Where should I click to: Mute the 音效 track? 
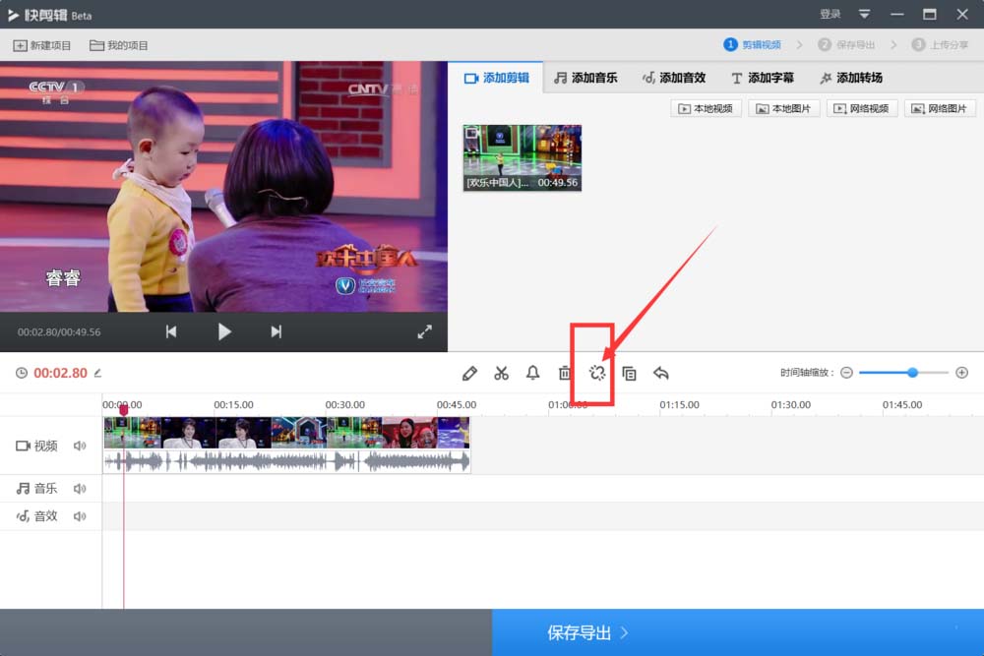(x=81, y=515)
